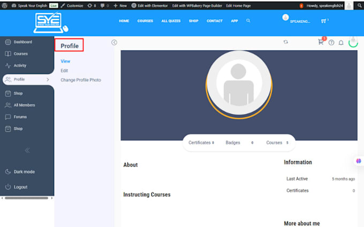Open the COURSES nav menu item
This screenshot has width=364, height=227.
click(x=145, y=21)
